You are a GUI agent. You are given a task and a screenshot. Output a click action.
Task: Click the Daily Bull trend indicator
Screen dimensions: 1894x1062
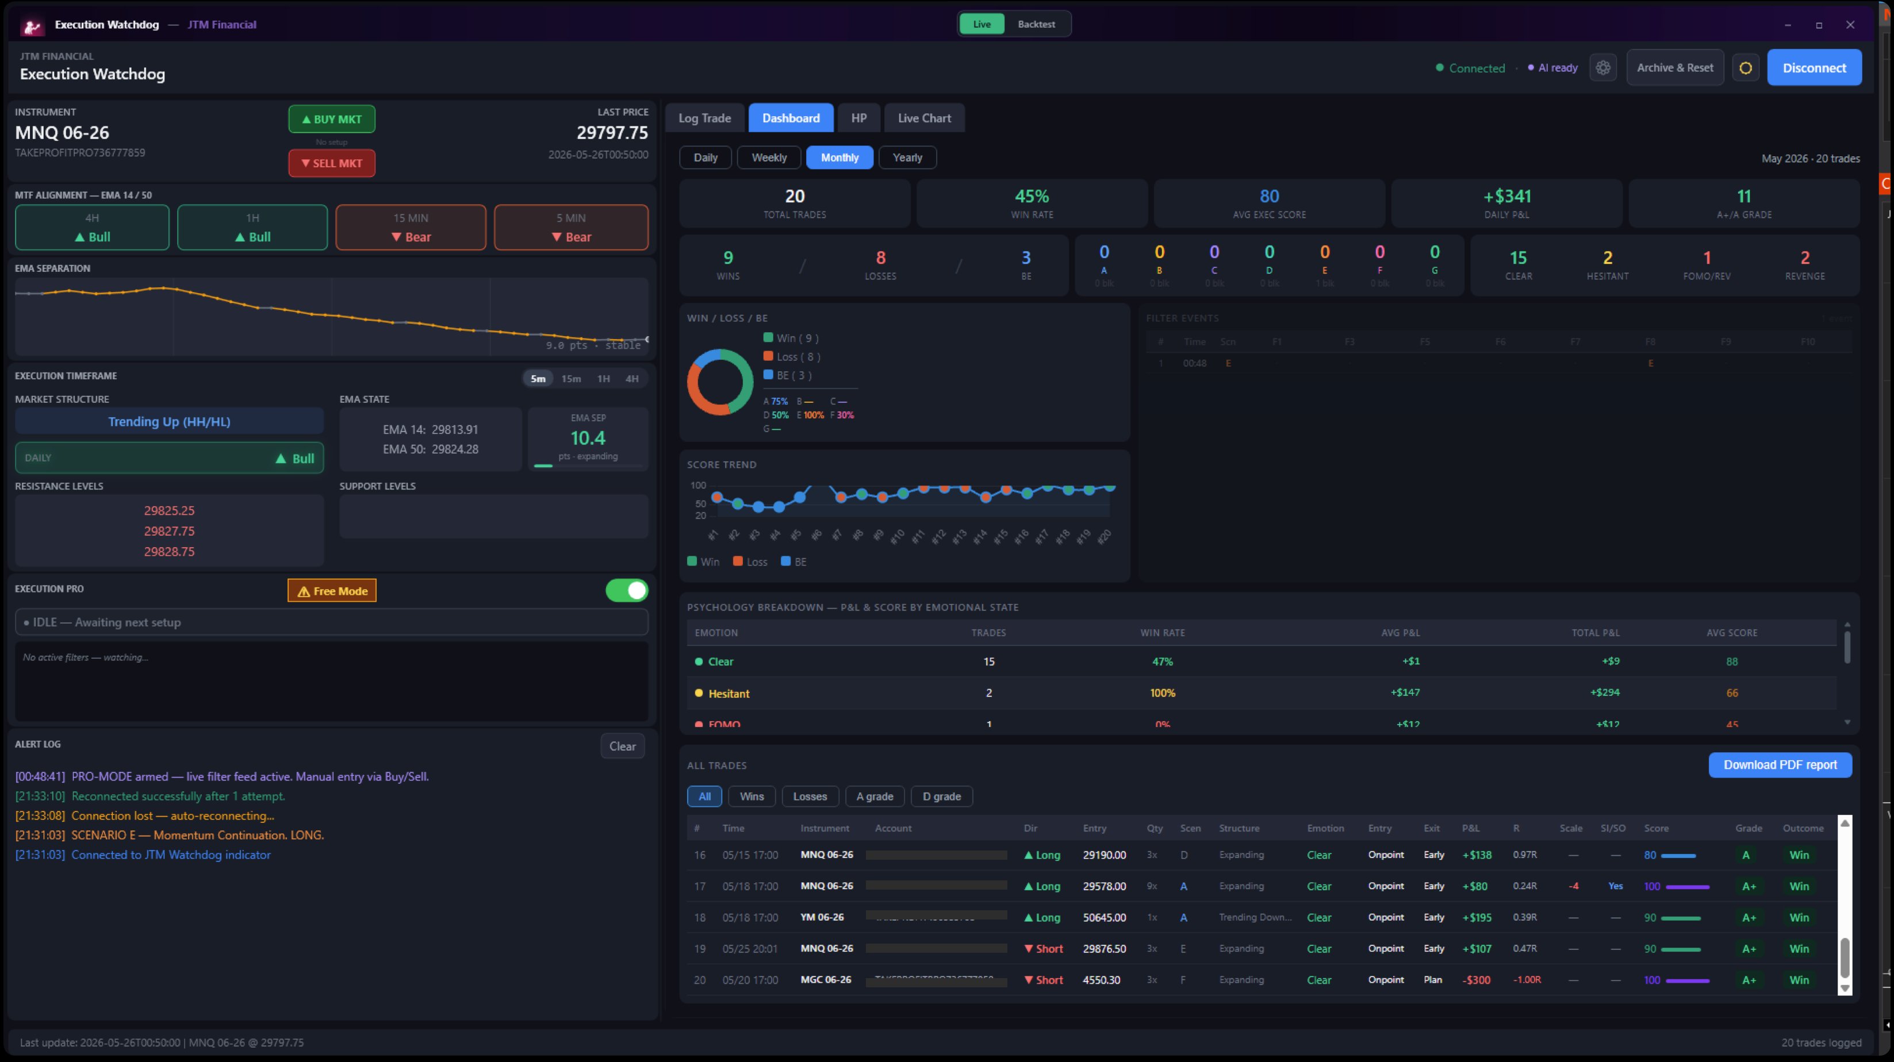(169, 458)
